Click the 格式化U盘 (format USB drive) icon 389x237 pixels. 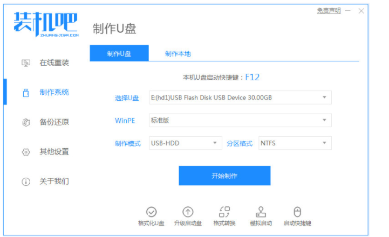(x=152, y=212)
